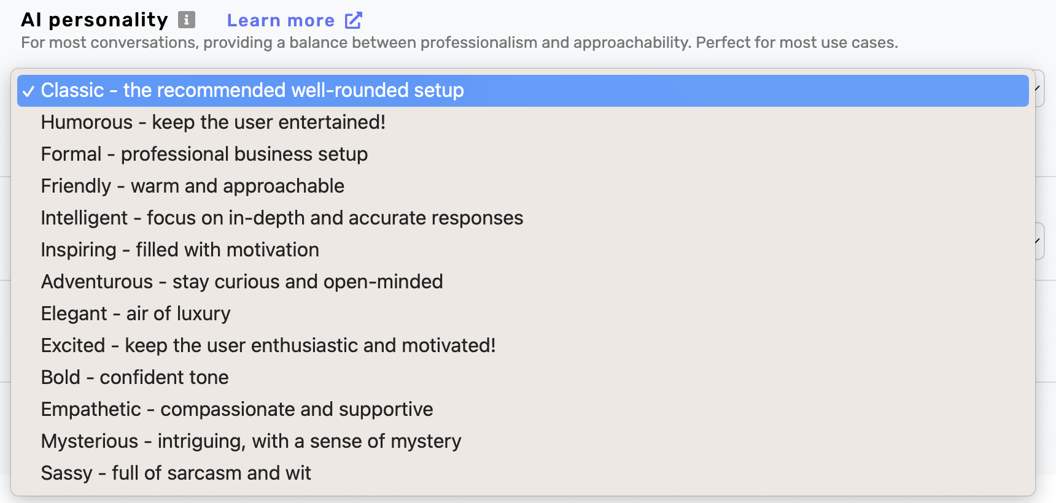The height and width of the screenshot is (503, 1056).
Task: Choose Formal professional business setup
Action: 204,154
